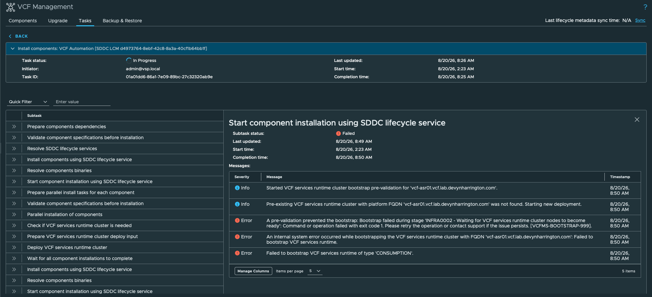Switch to the Components tab

tap(23, 21)
